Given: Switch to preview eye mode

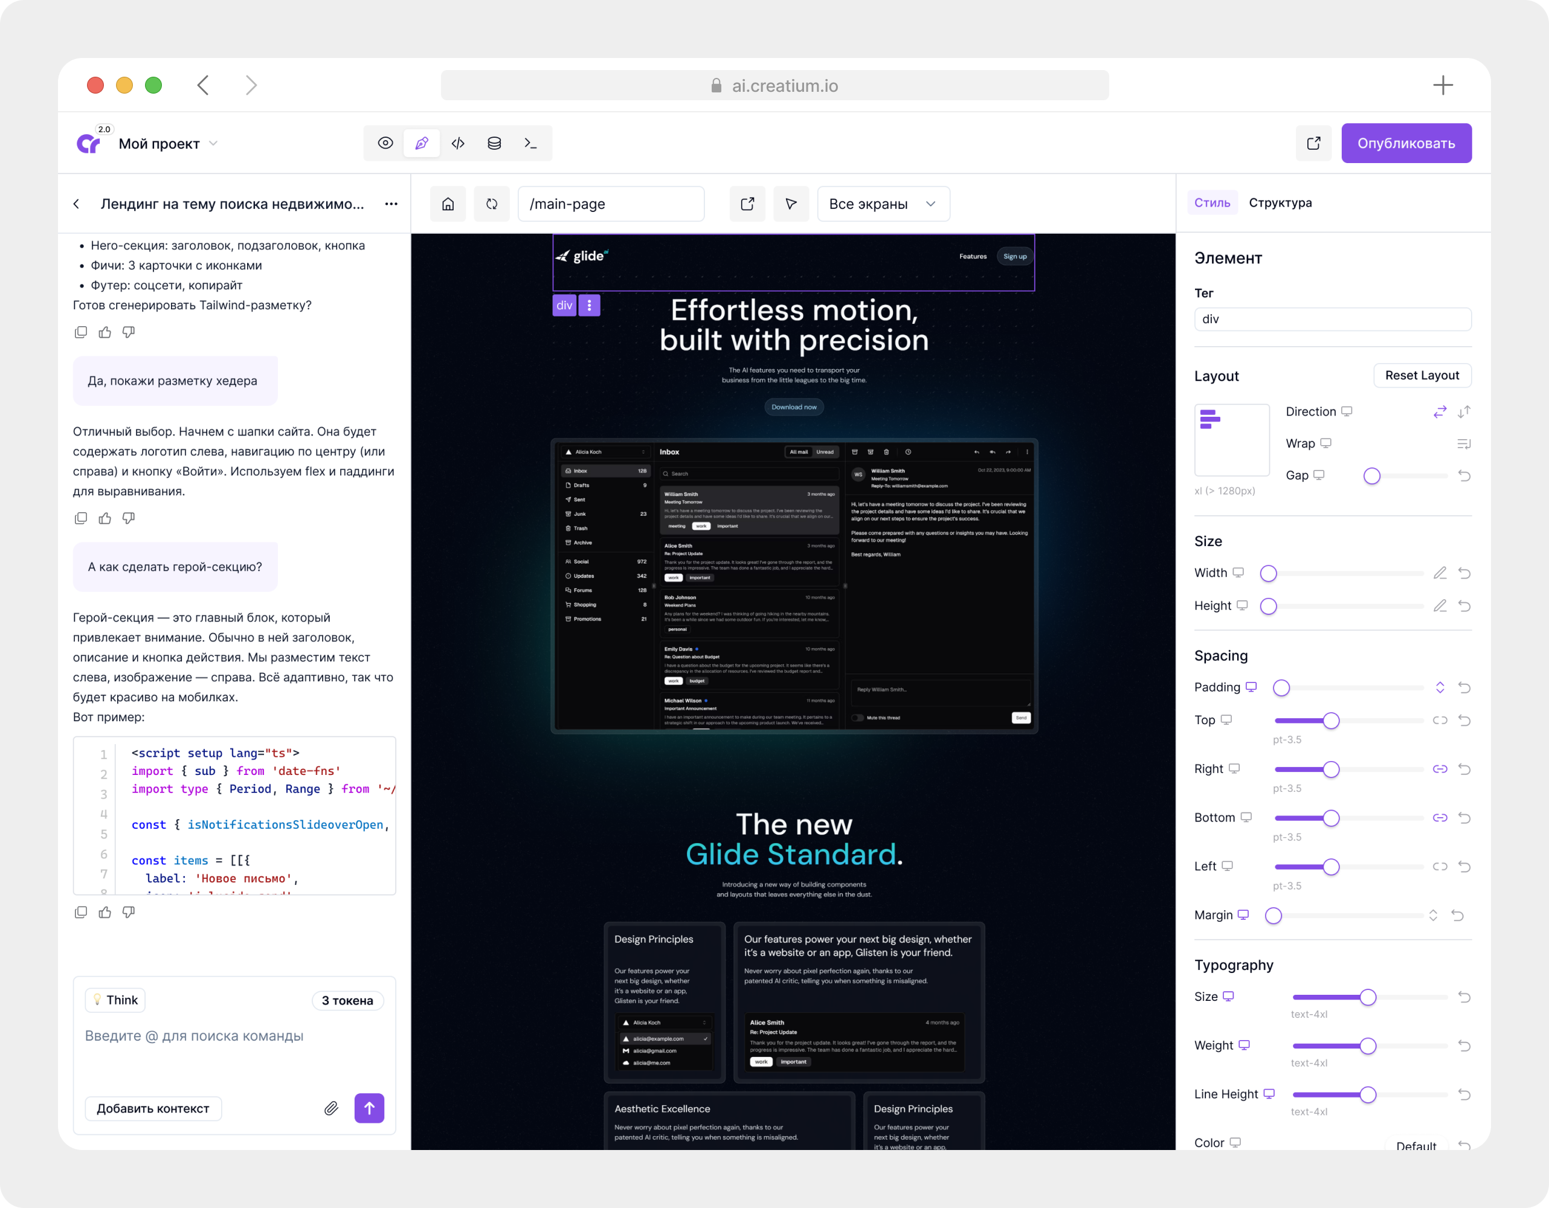Looking at the screenshot, I should [x=385, y=143].
